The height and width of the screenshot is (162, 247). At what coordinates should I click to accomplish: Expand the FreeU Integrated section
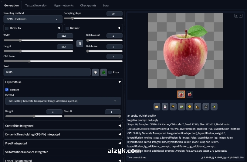click(x=63, y=143)
